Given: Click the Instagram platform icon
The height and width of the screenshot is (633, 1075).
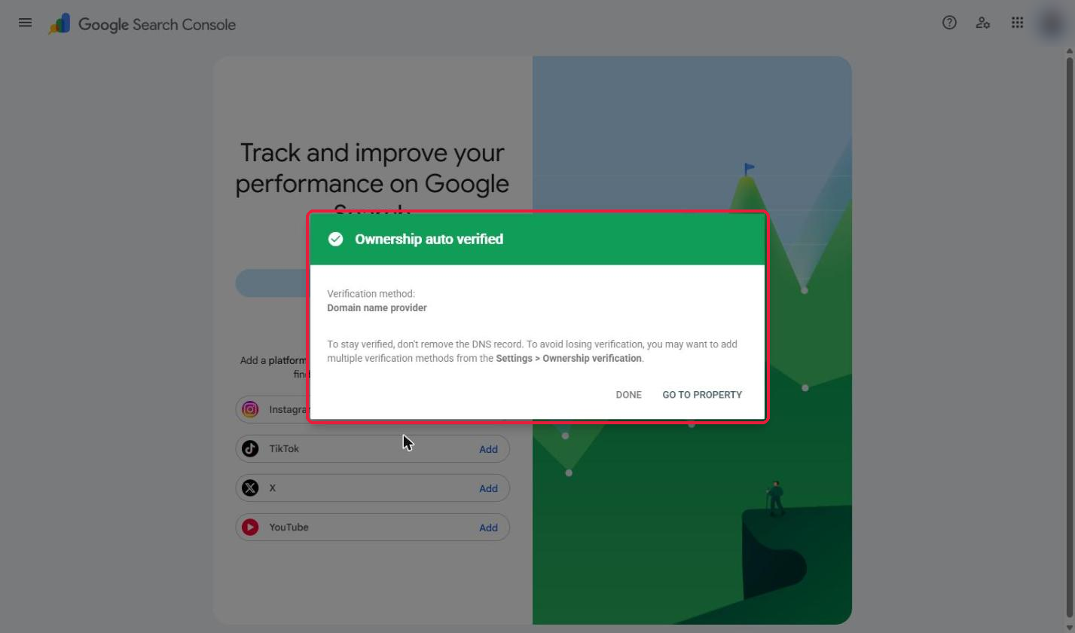Looking at the screenshot, I should pos(250,409).
